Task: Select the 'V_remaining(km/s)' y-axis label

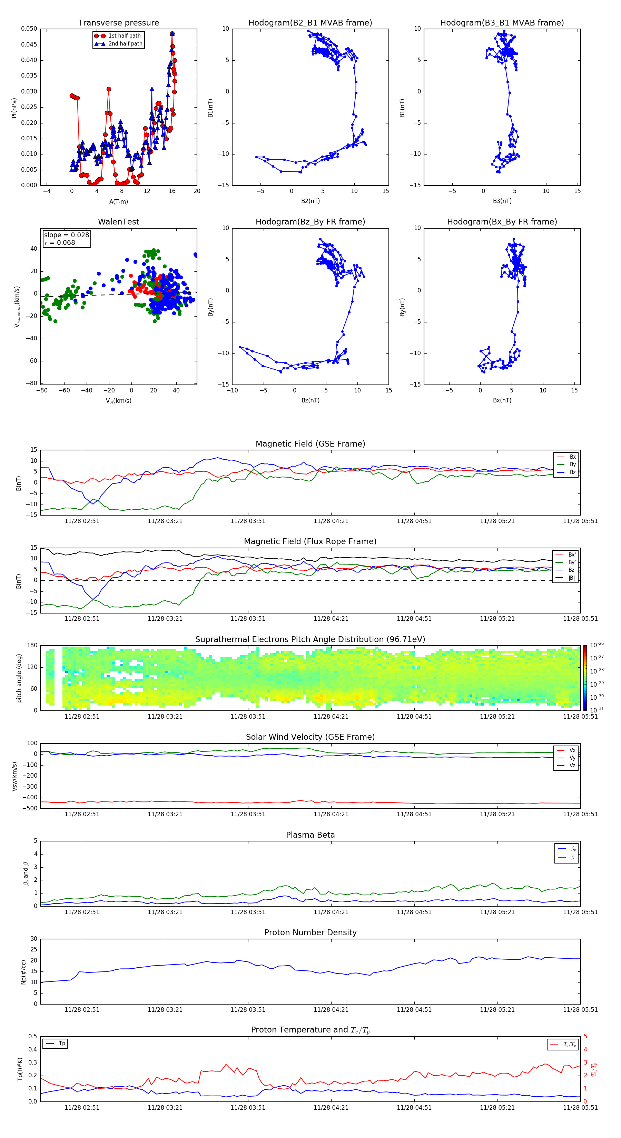Action: [17, 307]
